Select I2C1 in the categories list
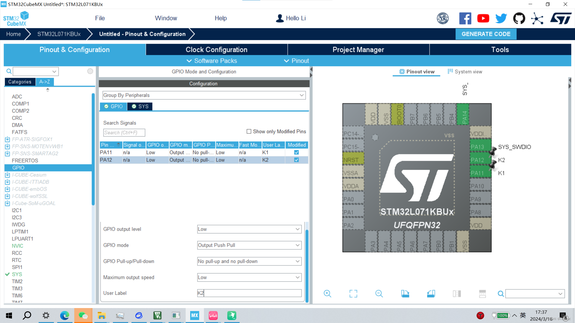This screenshot has width=575, height=323. click(17, 211)
